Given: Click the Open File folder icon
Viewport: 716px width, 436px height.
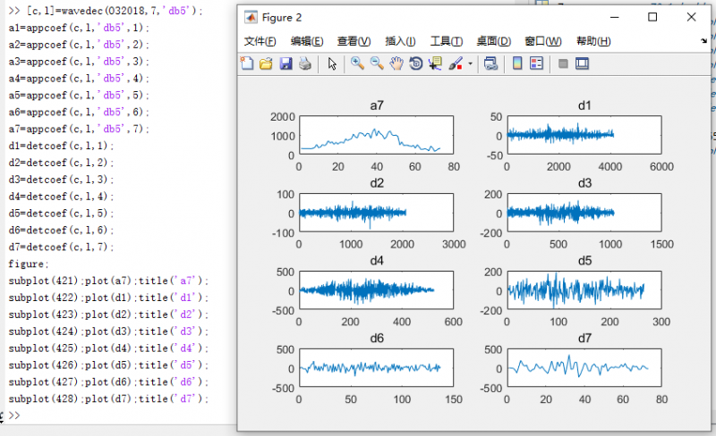Looking at the screenshot, I should click(266, 63).
